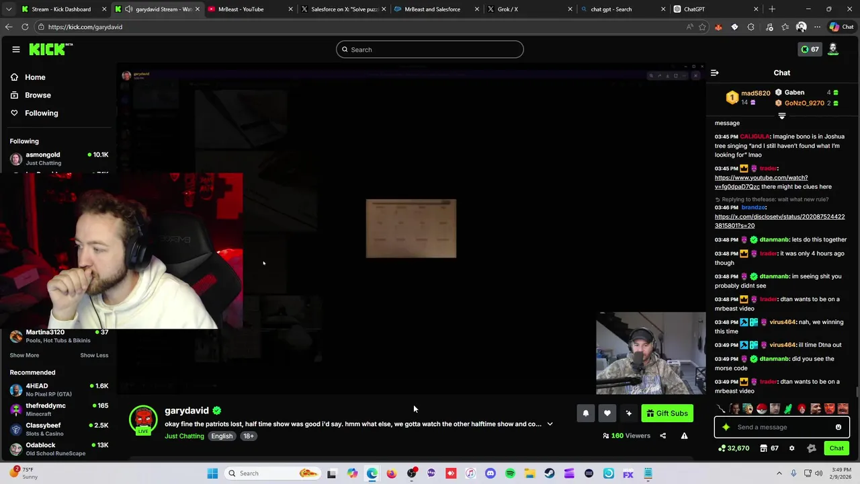860x484 pixels.
Task: View the 32,670 channel points
Action: tap(734, 448)
